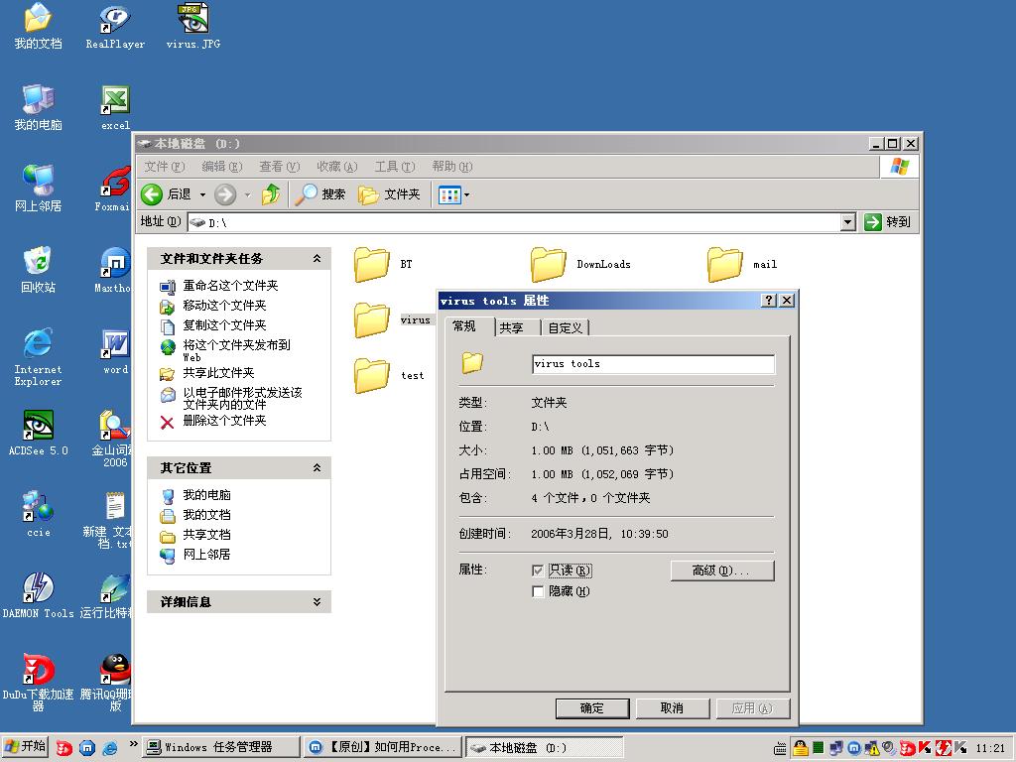The height and width of the screenshot is (762, 1016).
Task: Open the 开始 start menu
Action: point(25,746)
